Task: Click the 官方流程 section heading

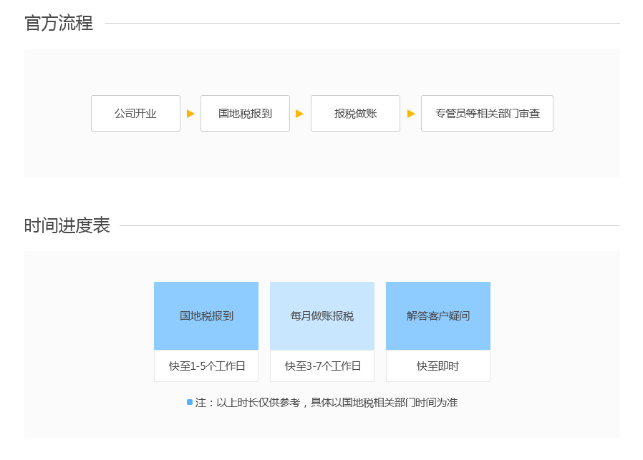Action: [x=59, y=23]
